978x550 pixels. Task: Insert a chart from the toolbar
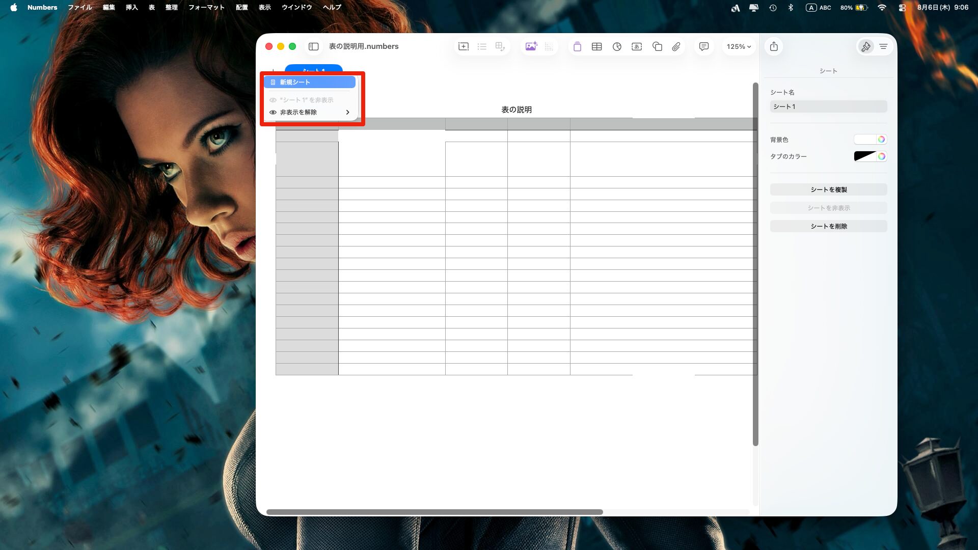pos(617,46)
